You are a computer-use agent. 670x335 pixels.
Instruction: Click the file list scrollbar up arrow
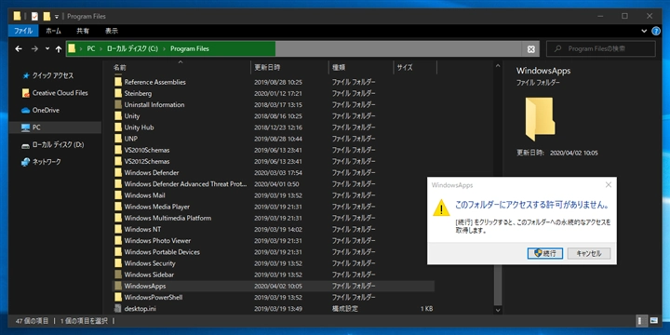[x=498, y=66]
